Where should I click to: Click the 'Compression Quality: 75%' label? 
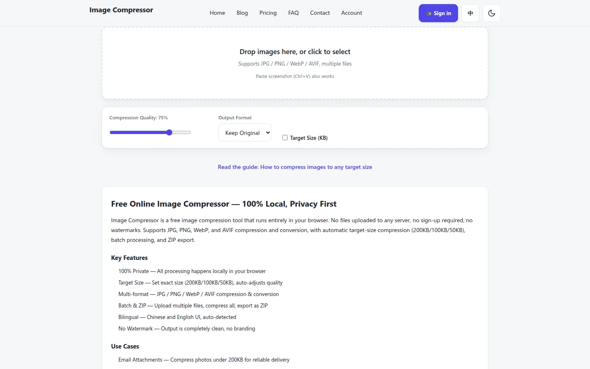tap(138, 118)
